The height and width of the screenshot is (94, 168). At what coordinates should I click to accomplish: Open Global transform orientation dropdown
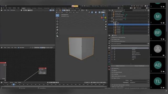click(x=75, y=10)
